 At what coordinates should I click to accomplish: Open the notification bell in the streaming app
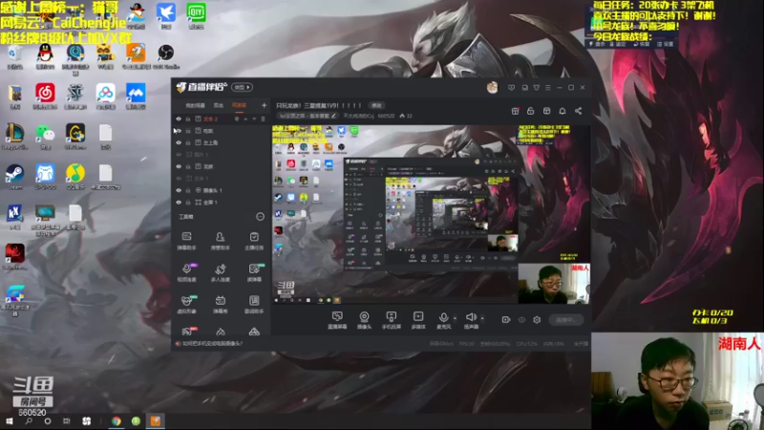pyautogui.click(x=562, y=111)
